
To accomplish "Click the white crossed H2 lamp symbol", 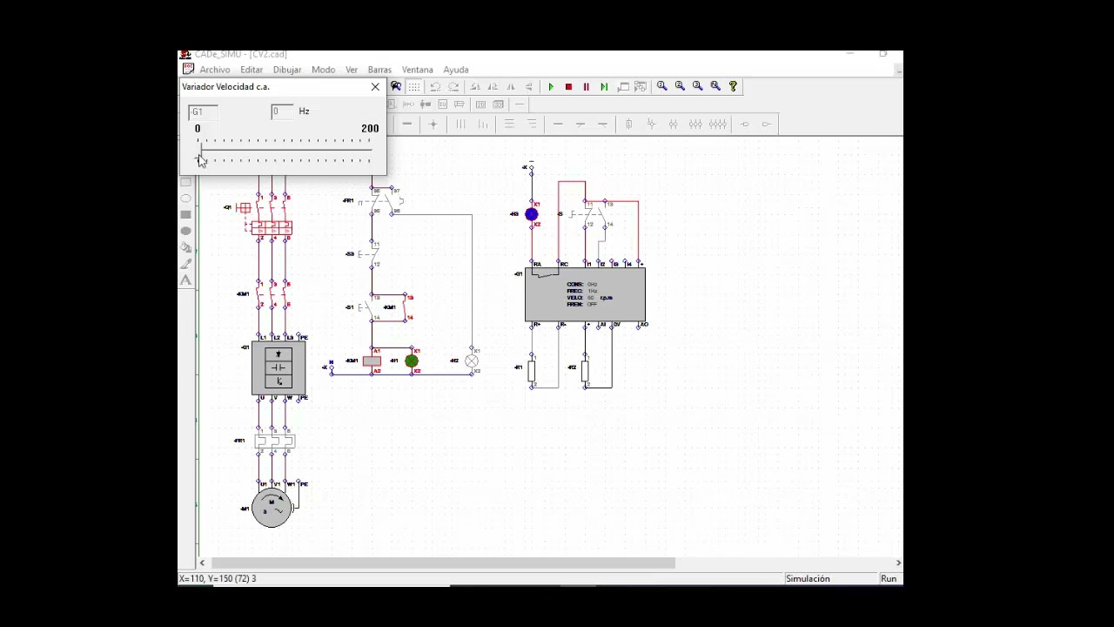I will (x=472, y=361).
